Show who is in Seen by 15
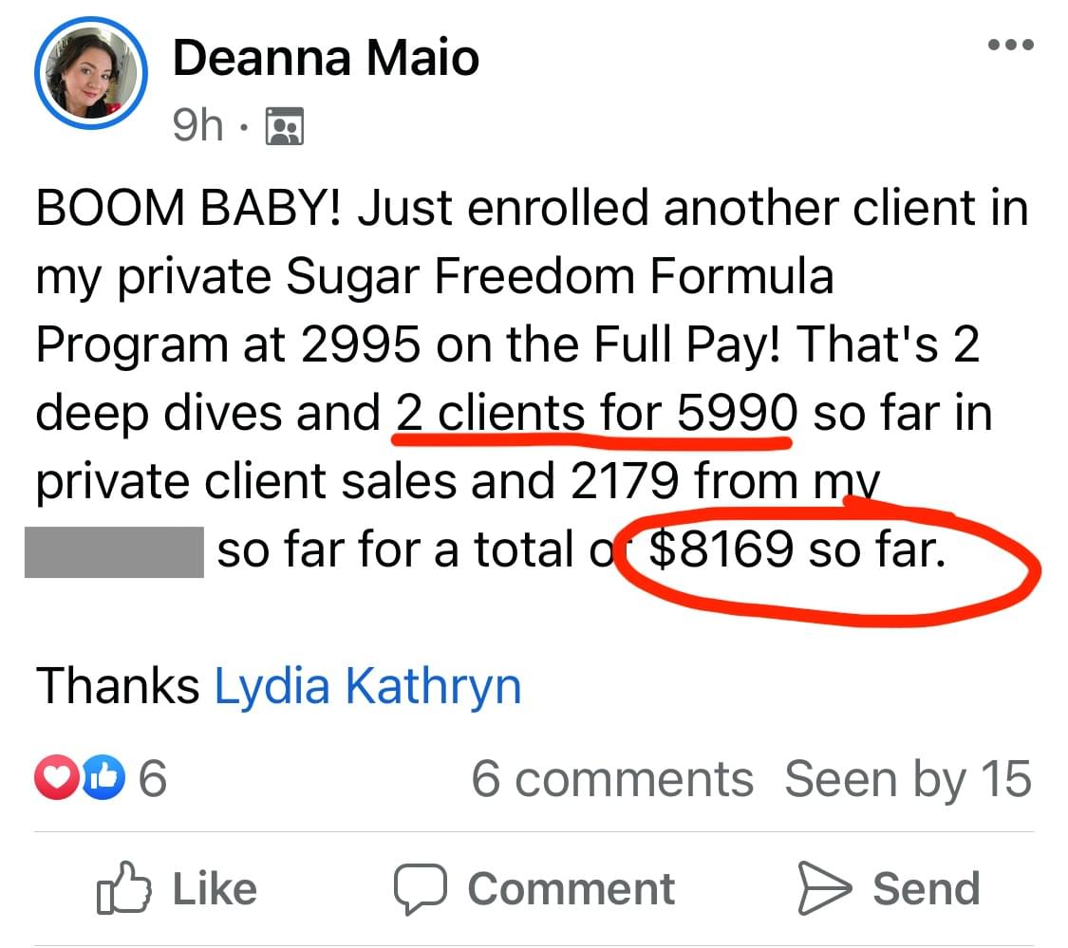 click(908, 780)
